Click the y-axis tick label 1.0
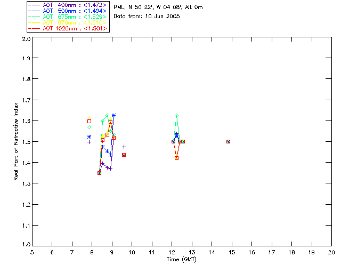This screenshot has width=341, height=273. click(26, 244)
